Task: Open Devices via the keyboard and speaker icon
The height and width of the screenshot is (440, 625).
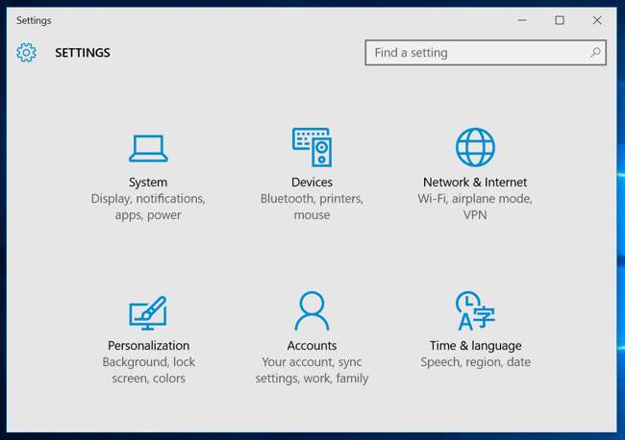Action: (312, 147)
